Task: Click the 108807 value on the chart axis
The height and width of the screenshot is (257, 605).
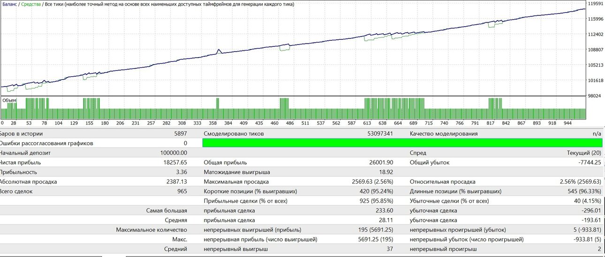Action: [x=596, y=50]
